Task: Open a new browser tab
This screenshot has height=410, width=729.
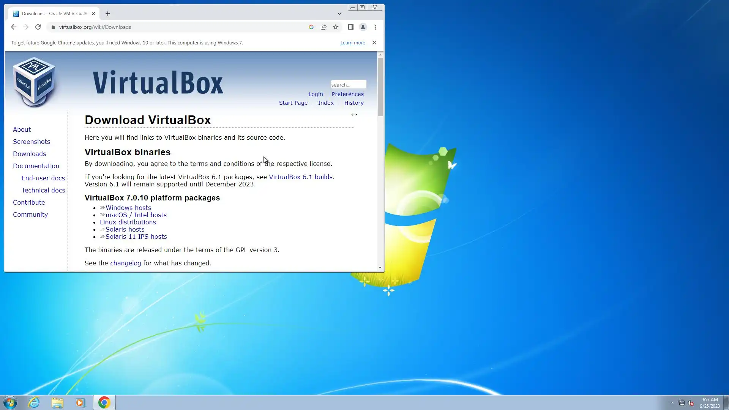Action: [x=108, y=14]
